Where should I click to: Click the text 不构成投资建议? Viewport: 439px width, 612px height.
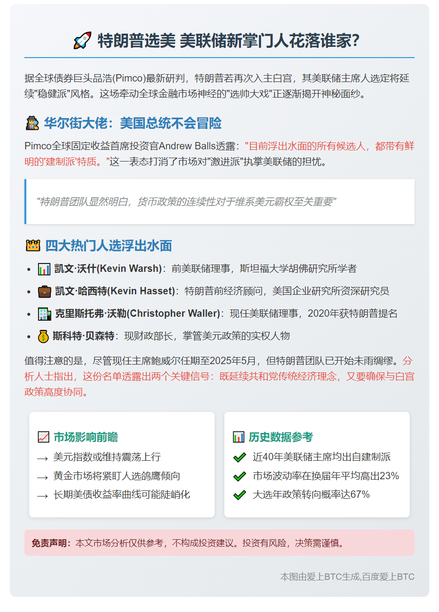click(202, 543)
